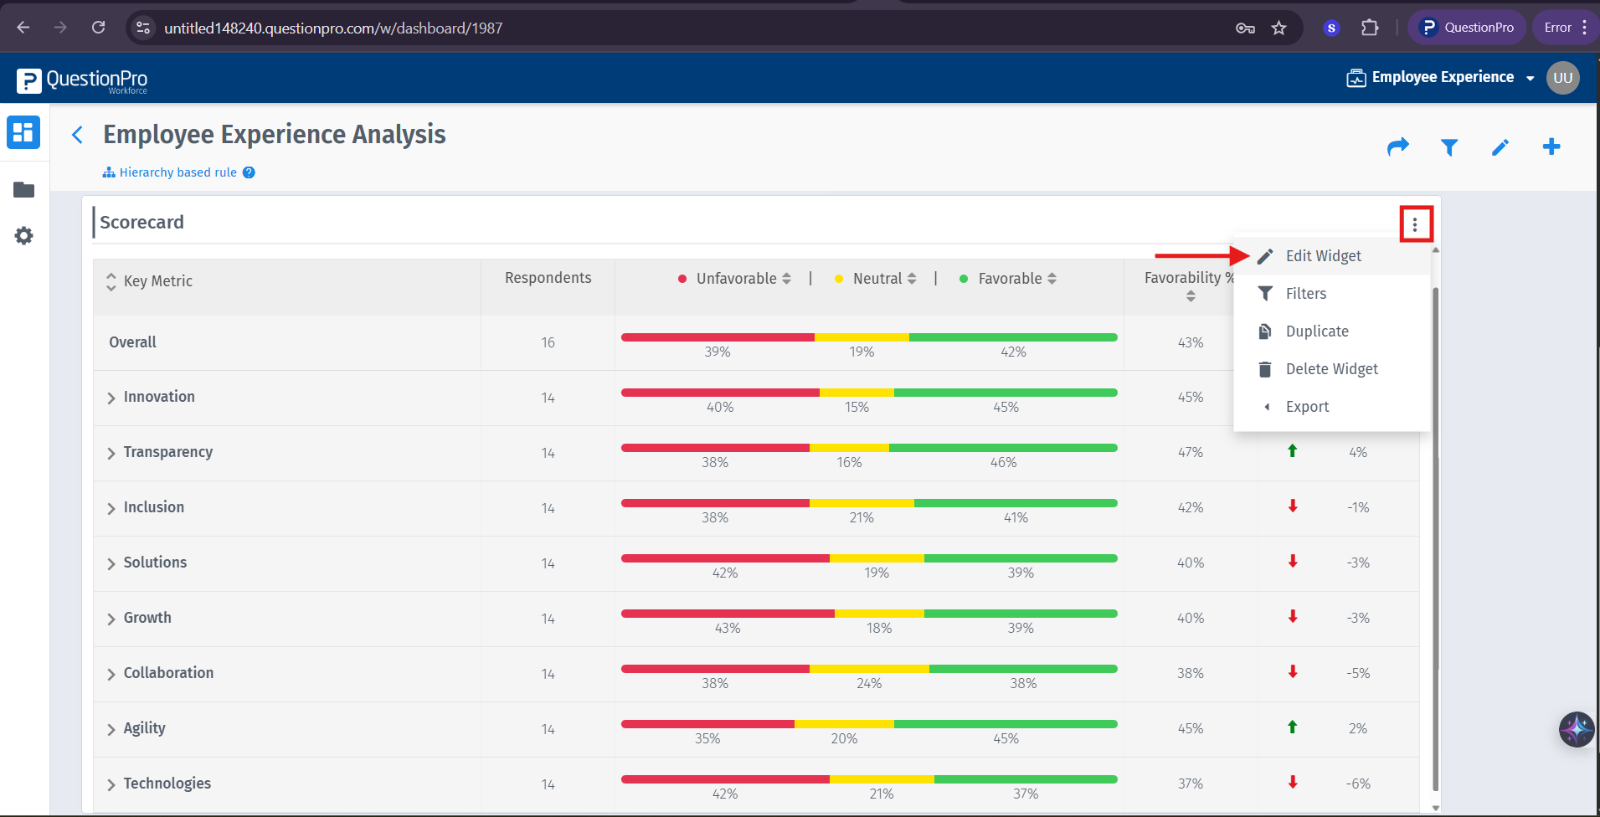The image size is (1600, 817).
Task: Click the UU user avatar
Action: pyautogui.click(x=1562, y=78)
